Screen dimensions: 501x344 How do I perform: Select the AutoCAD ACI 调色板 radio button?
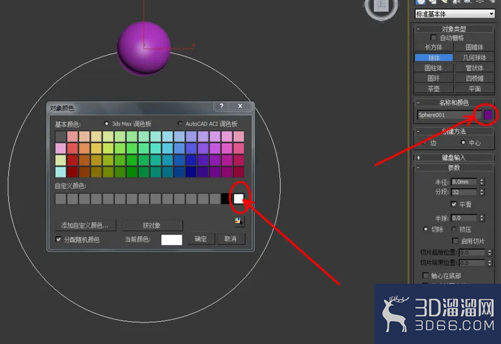click(181, 124)
